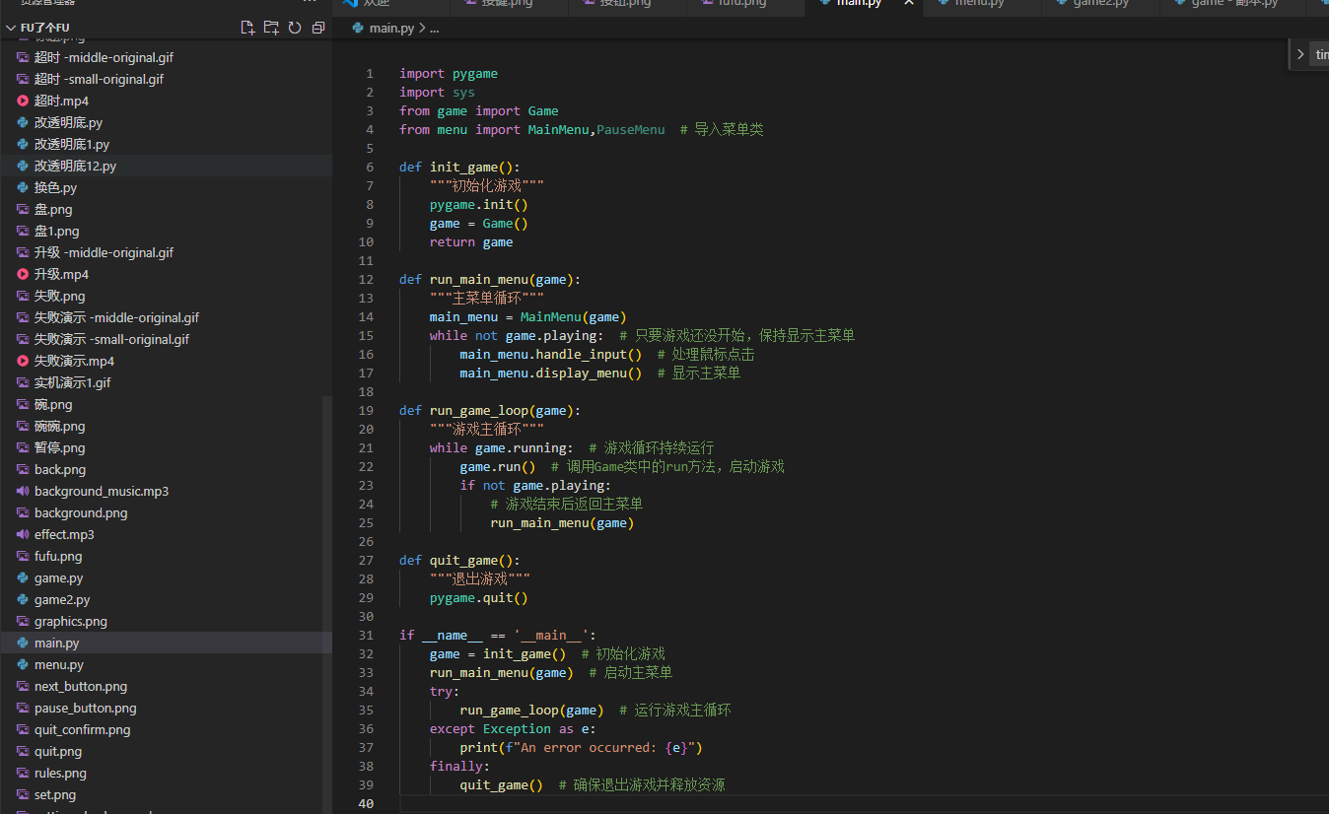Open the breadcrumb ellipsis symbol picker
This screenshot has width=1329, height=814.
click(x=434, y=28)
